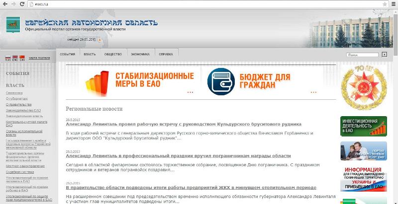
Task: Switch language with the ENG flag icon
Action: [x=15, y=58]
